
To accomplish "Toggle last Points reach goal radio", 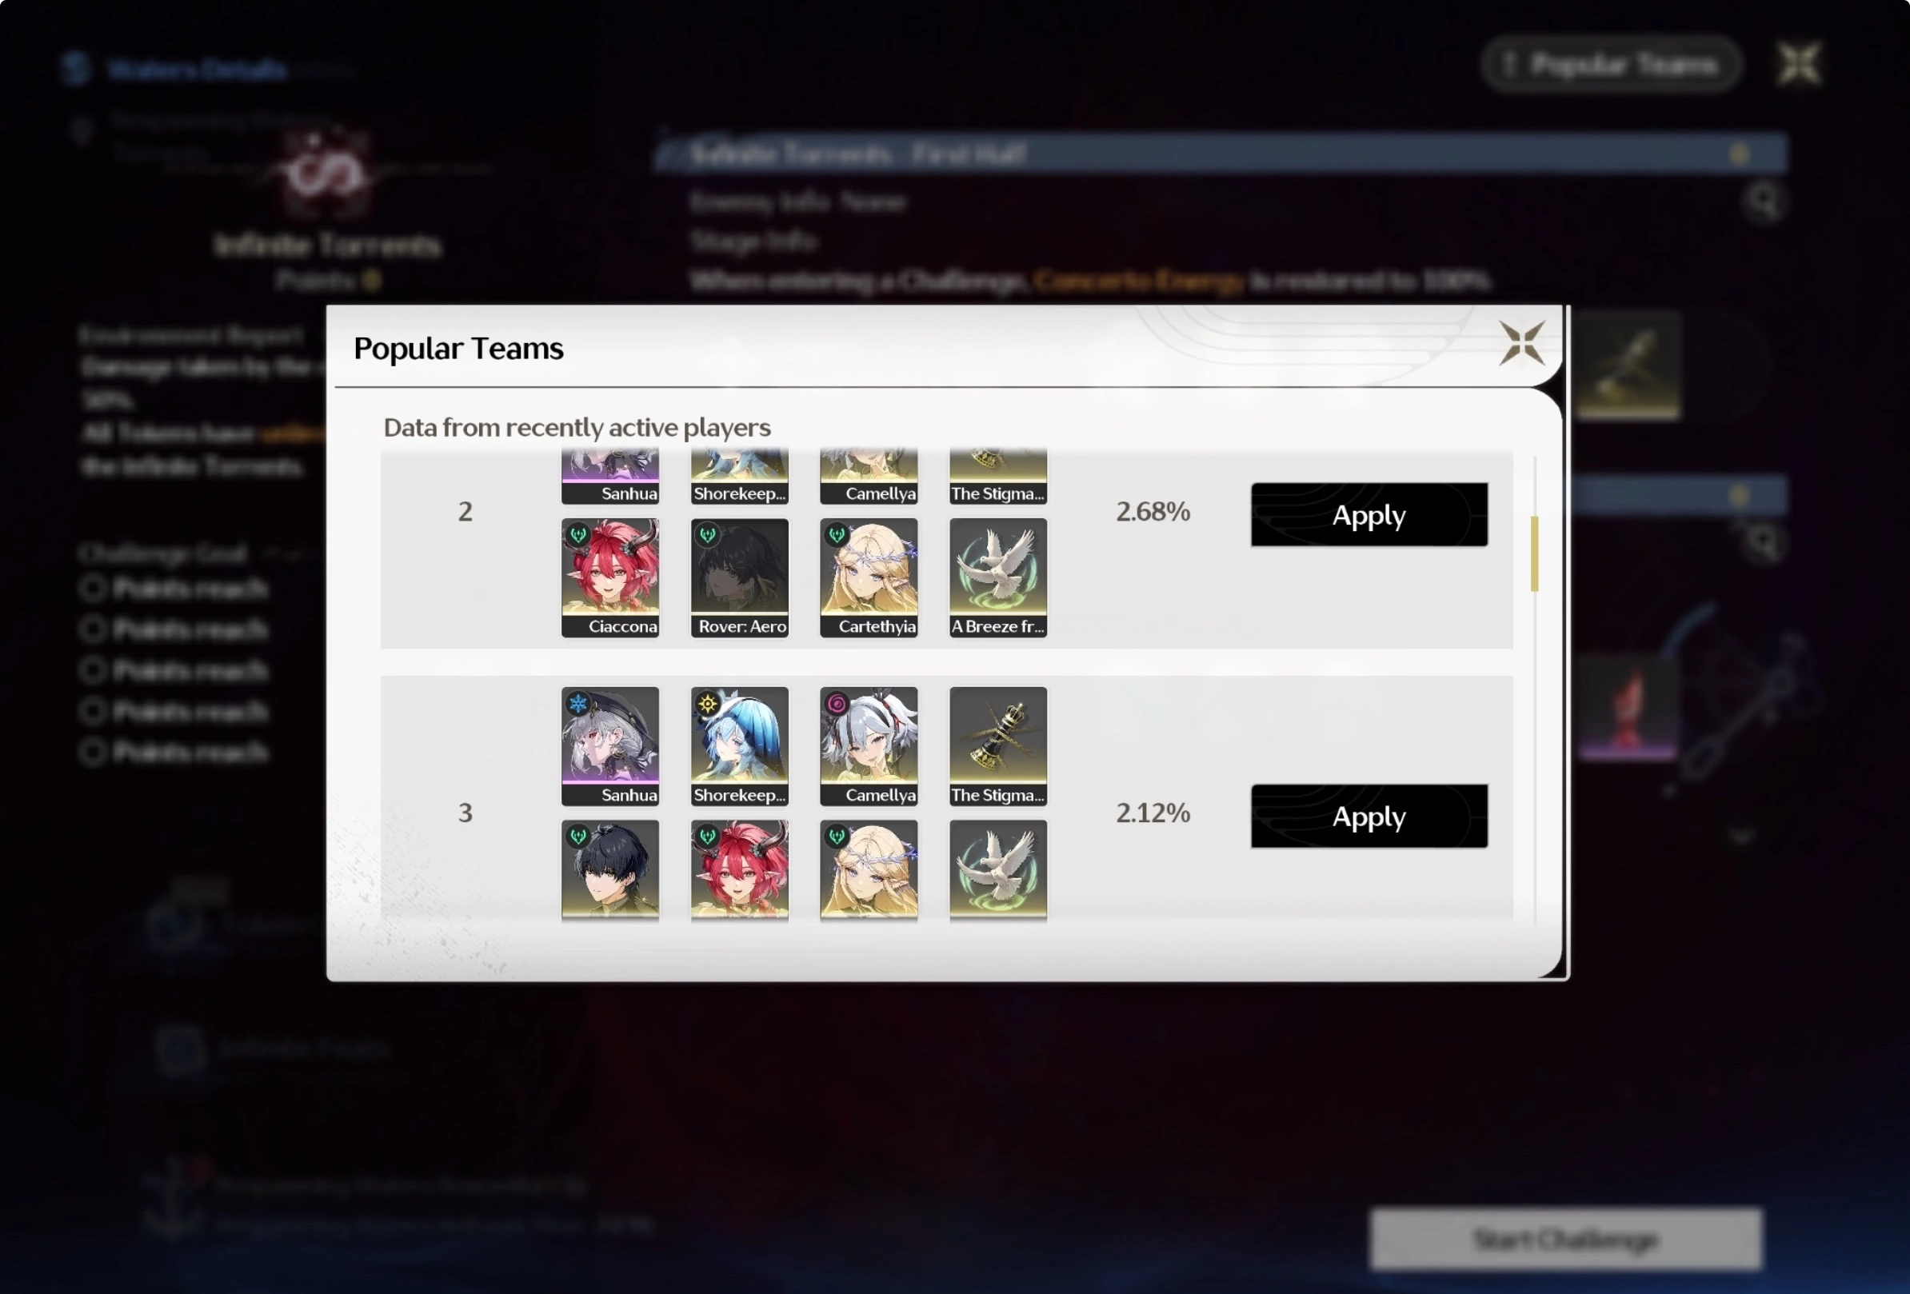I will point(92,752).
